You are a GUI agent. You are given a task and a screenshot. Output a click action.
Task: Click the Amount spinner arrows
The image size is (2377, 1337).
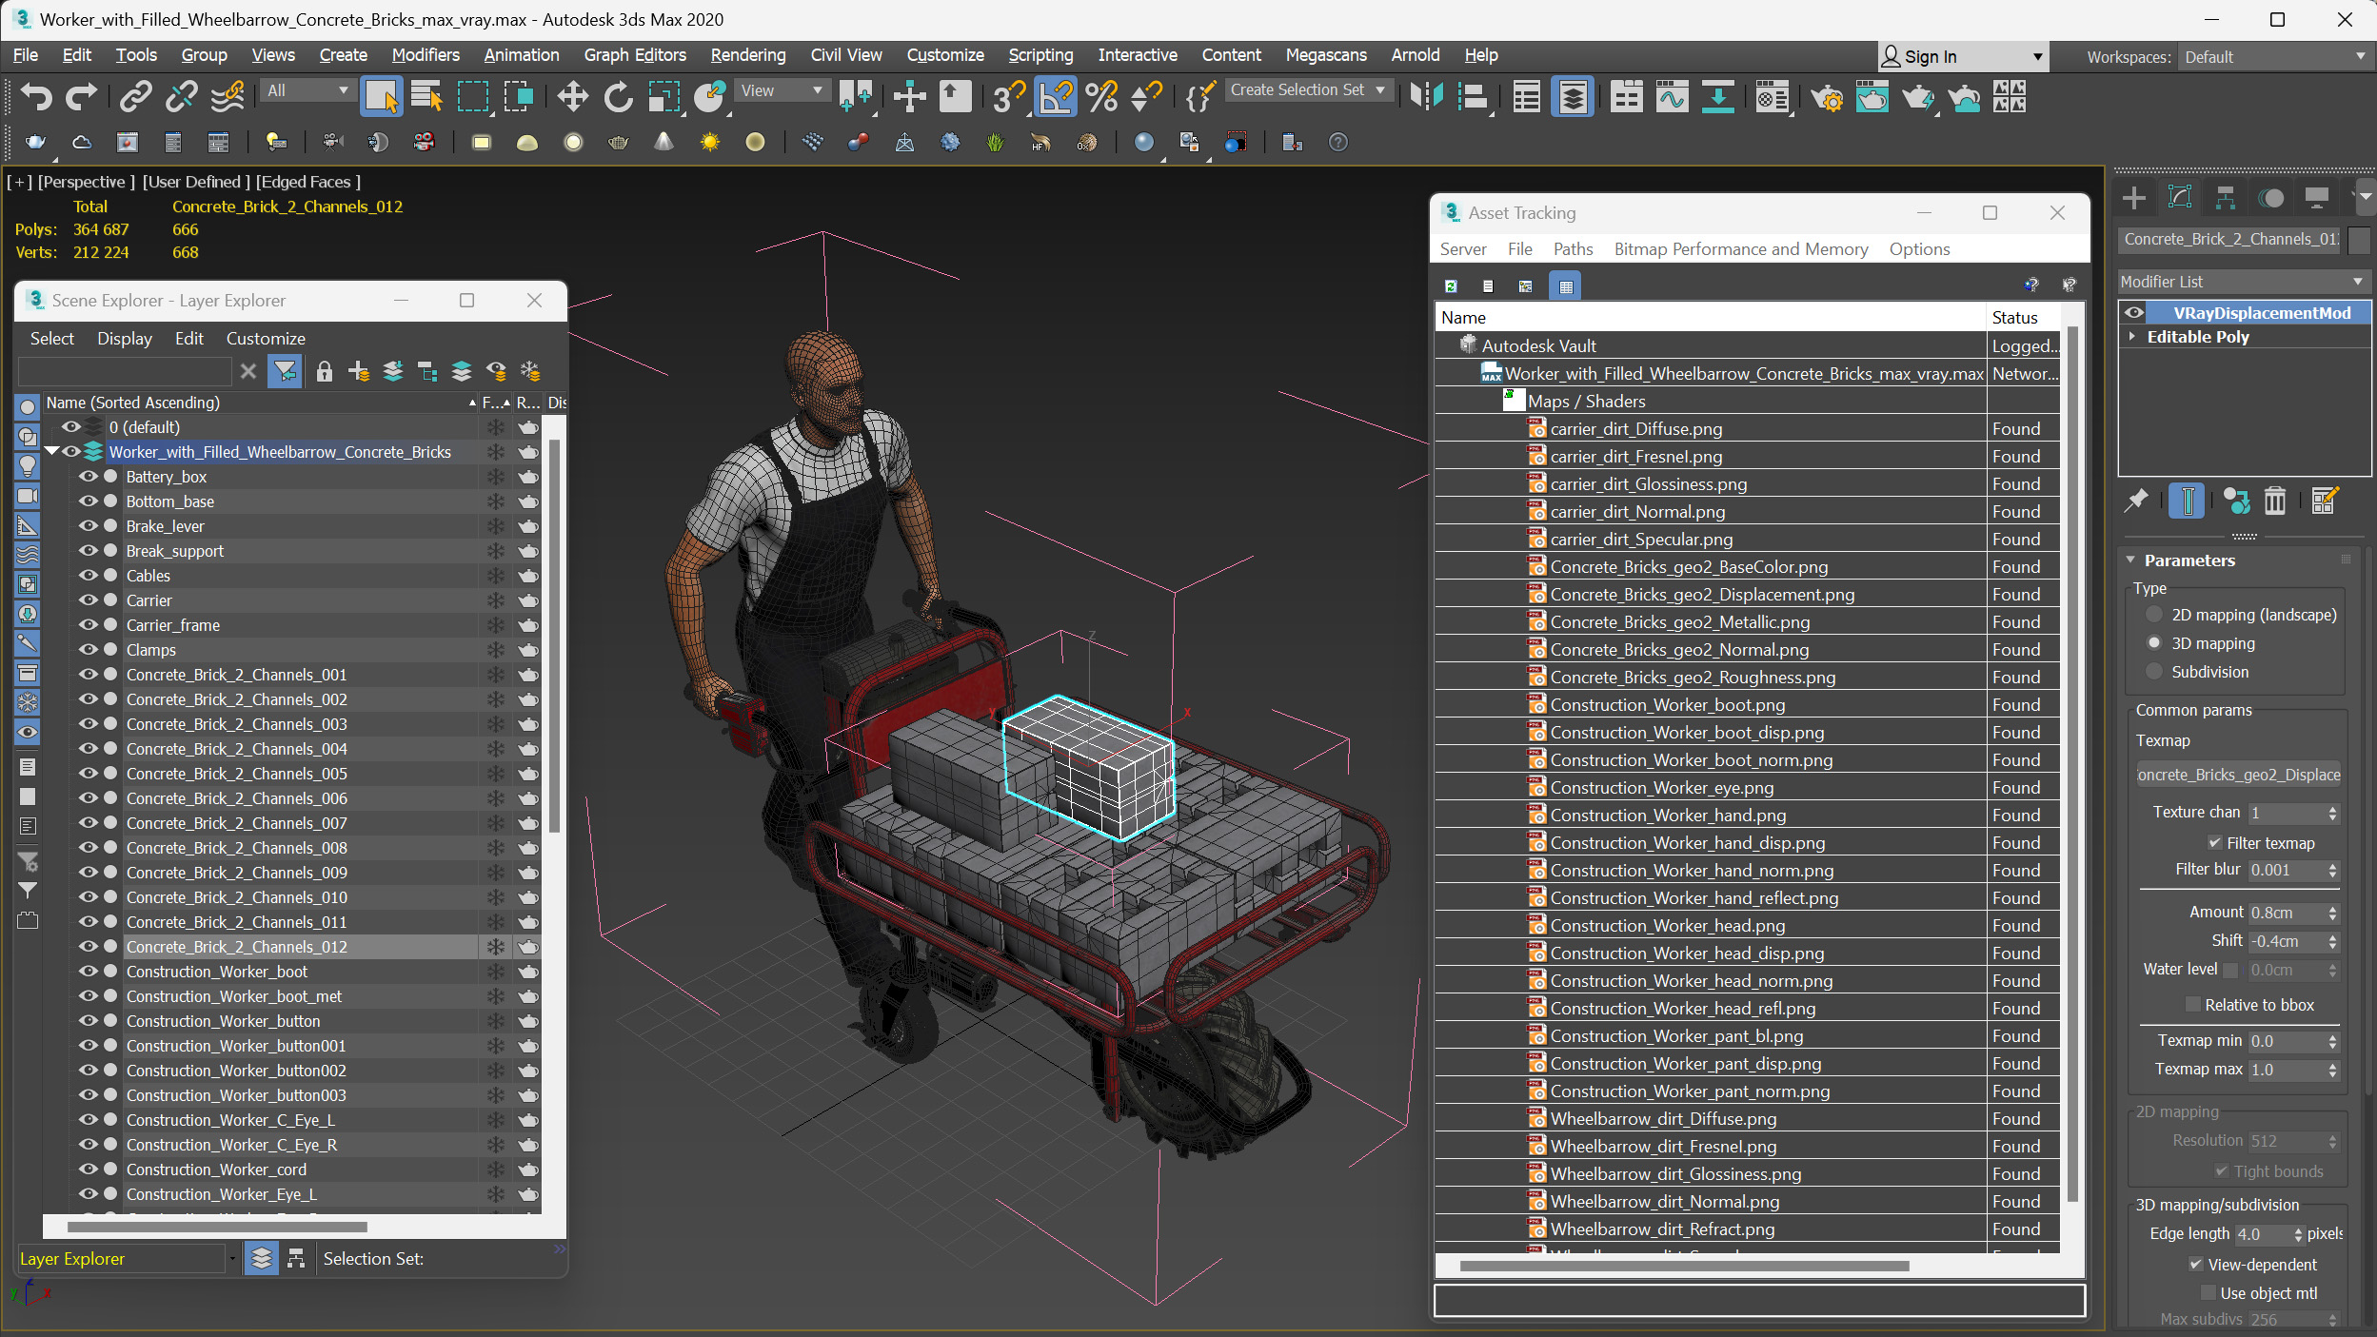click(2332, 913)
